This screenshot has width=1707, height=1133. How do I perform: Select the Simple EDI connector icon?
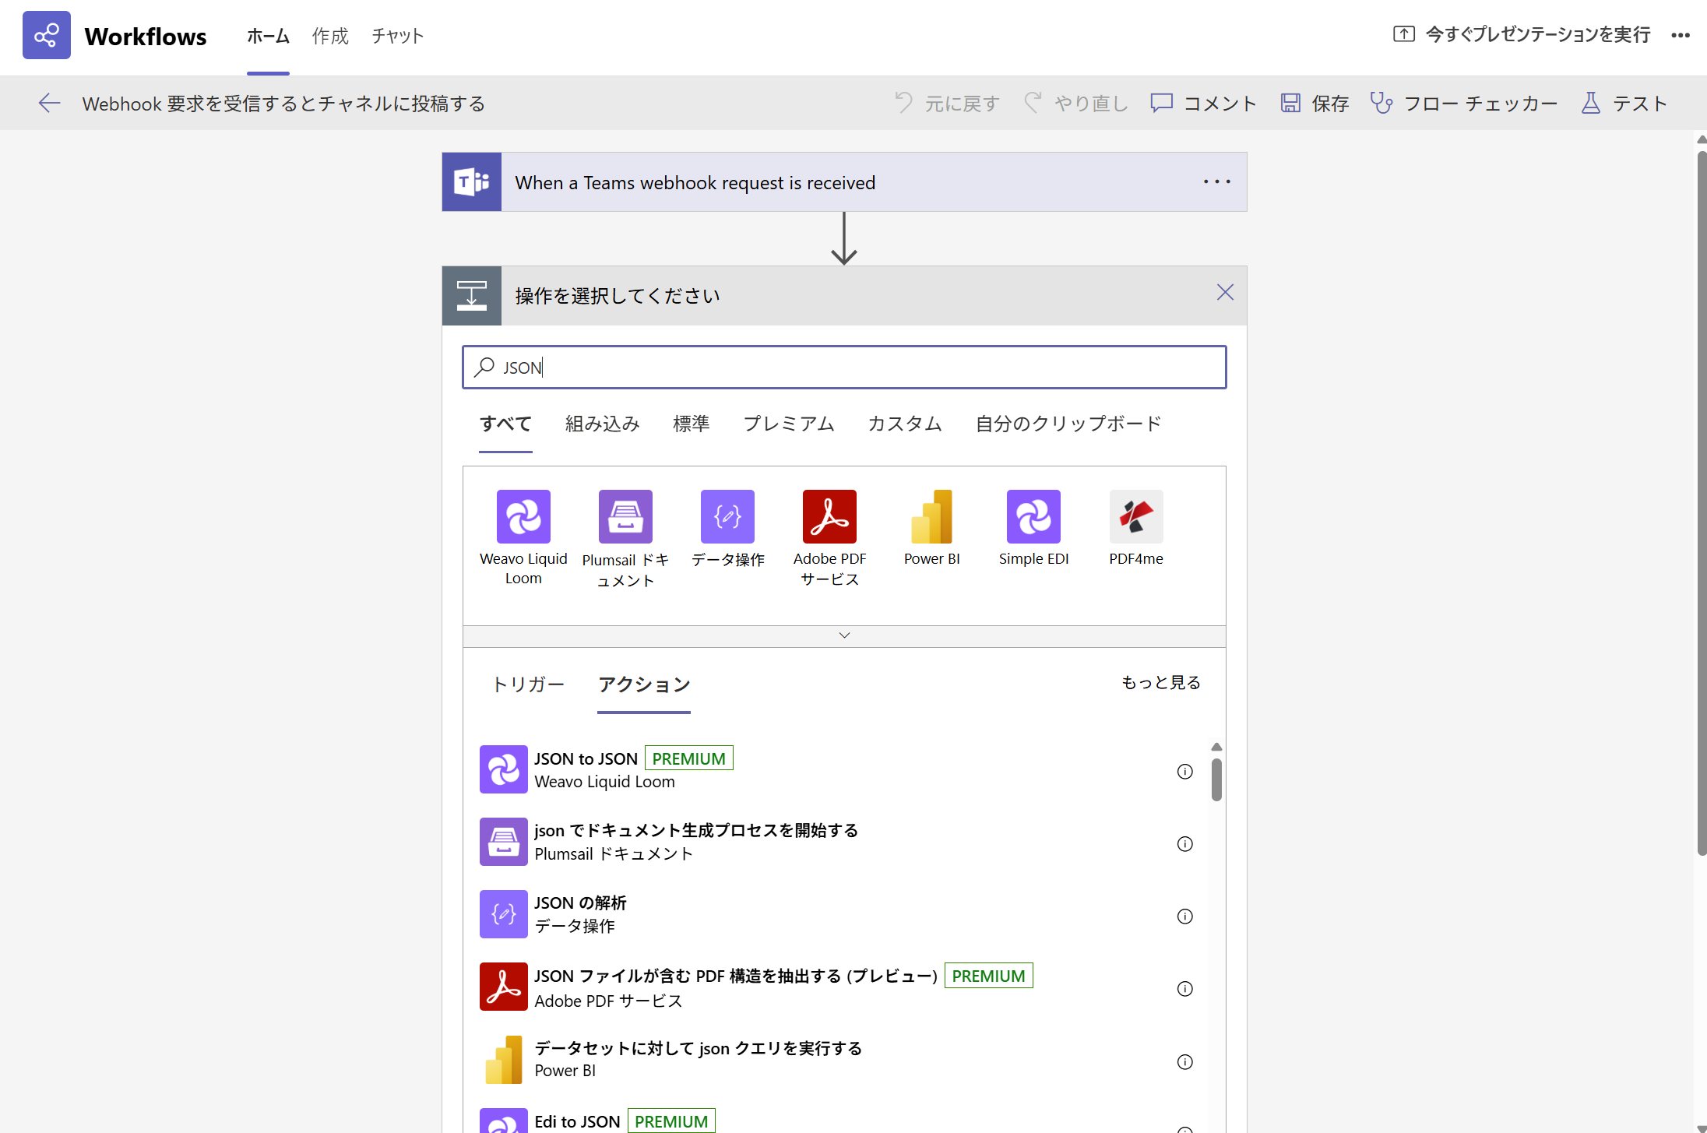pos(1033,516)
